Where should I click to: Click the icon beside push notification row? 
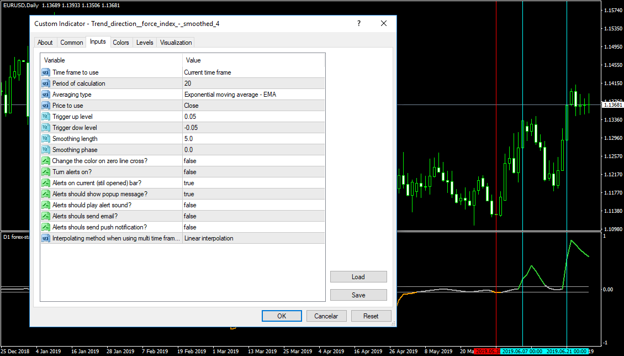coord(45,227)
